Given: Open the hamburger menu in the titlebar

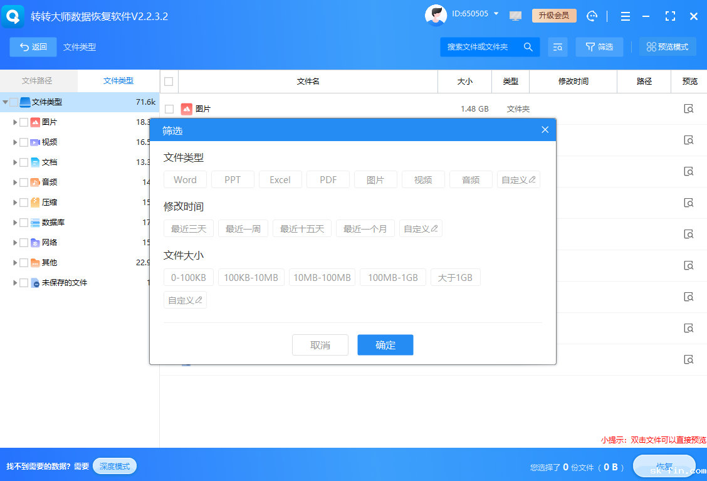Looking at the screenshot, I should [626, 16].
